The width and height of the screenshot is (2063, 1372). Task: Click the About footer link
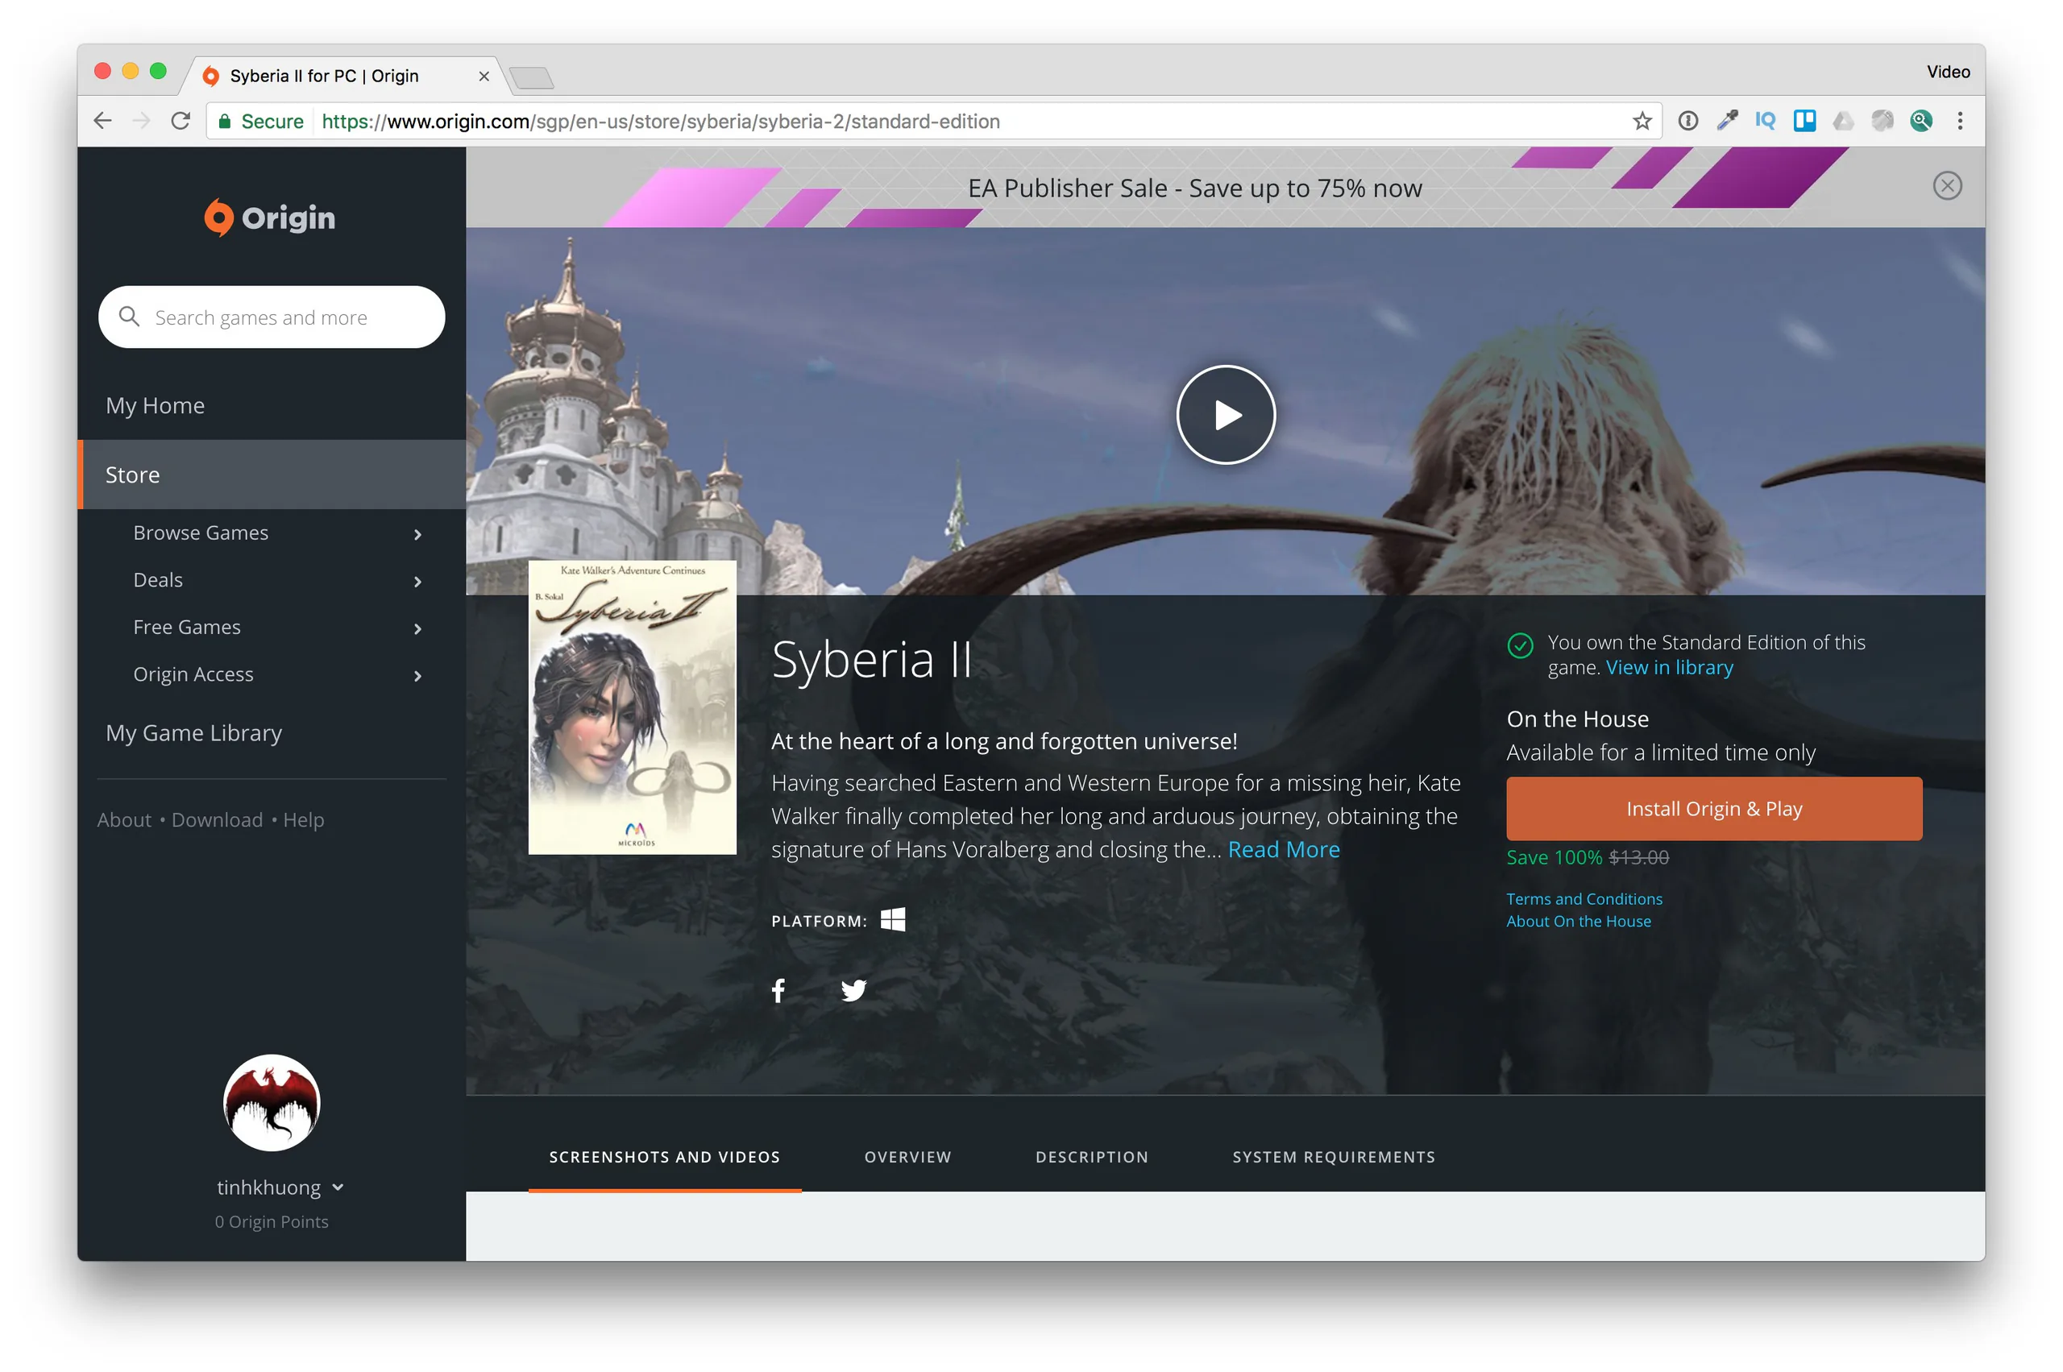click(123, 820)
